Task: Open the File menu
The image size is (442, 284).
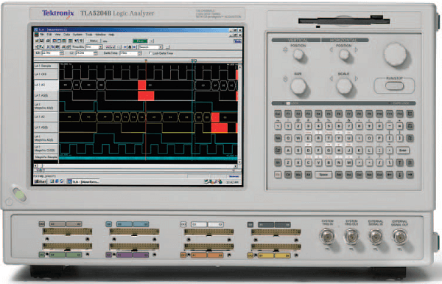Action: [42, 35]
